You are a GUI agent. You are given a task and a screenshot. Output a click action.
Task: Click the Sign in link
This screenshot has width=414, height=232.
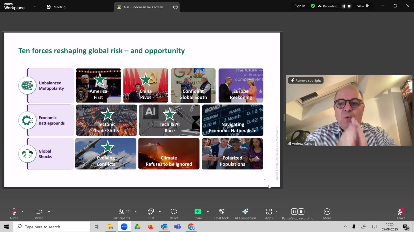pyautogui.click(x=300, y=6)
